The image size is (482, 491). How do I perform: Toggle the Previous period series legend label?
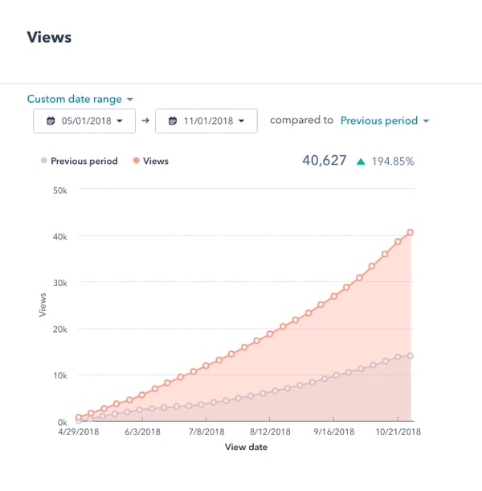pyautogui.click(x=84, y=161)
